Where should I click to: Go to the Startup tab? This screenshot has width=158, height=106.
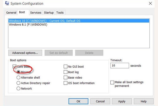(49, 13)
